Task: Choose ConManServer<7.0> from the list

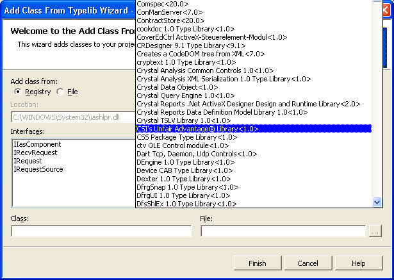Action: (x=254, y=12)
